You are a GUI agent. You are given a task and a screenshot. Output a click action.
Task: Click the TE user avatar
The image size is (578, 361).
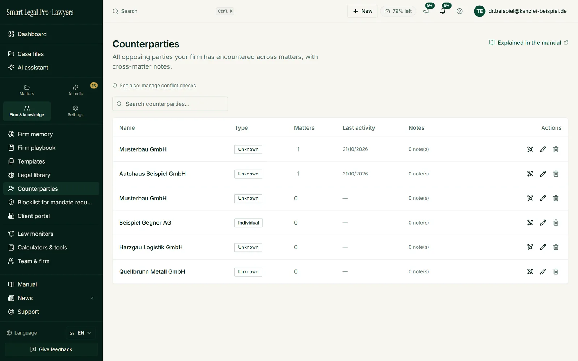point(479,11)
